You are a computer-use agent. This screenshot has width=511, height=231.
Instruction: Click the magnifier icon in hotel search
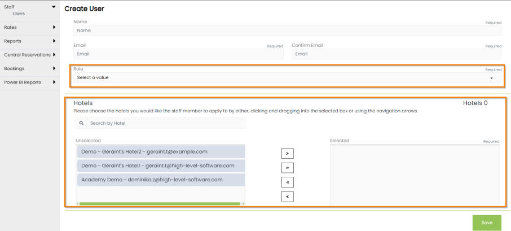(x=81, y=123)
